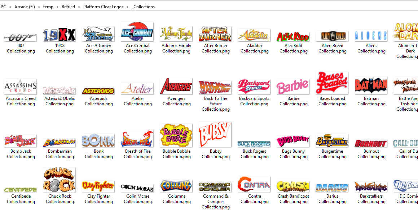Select the "Clay Fighter Collection.png" file name

98,199
